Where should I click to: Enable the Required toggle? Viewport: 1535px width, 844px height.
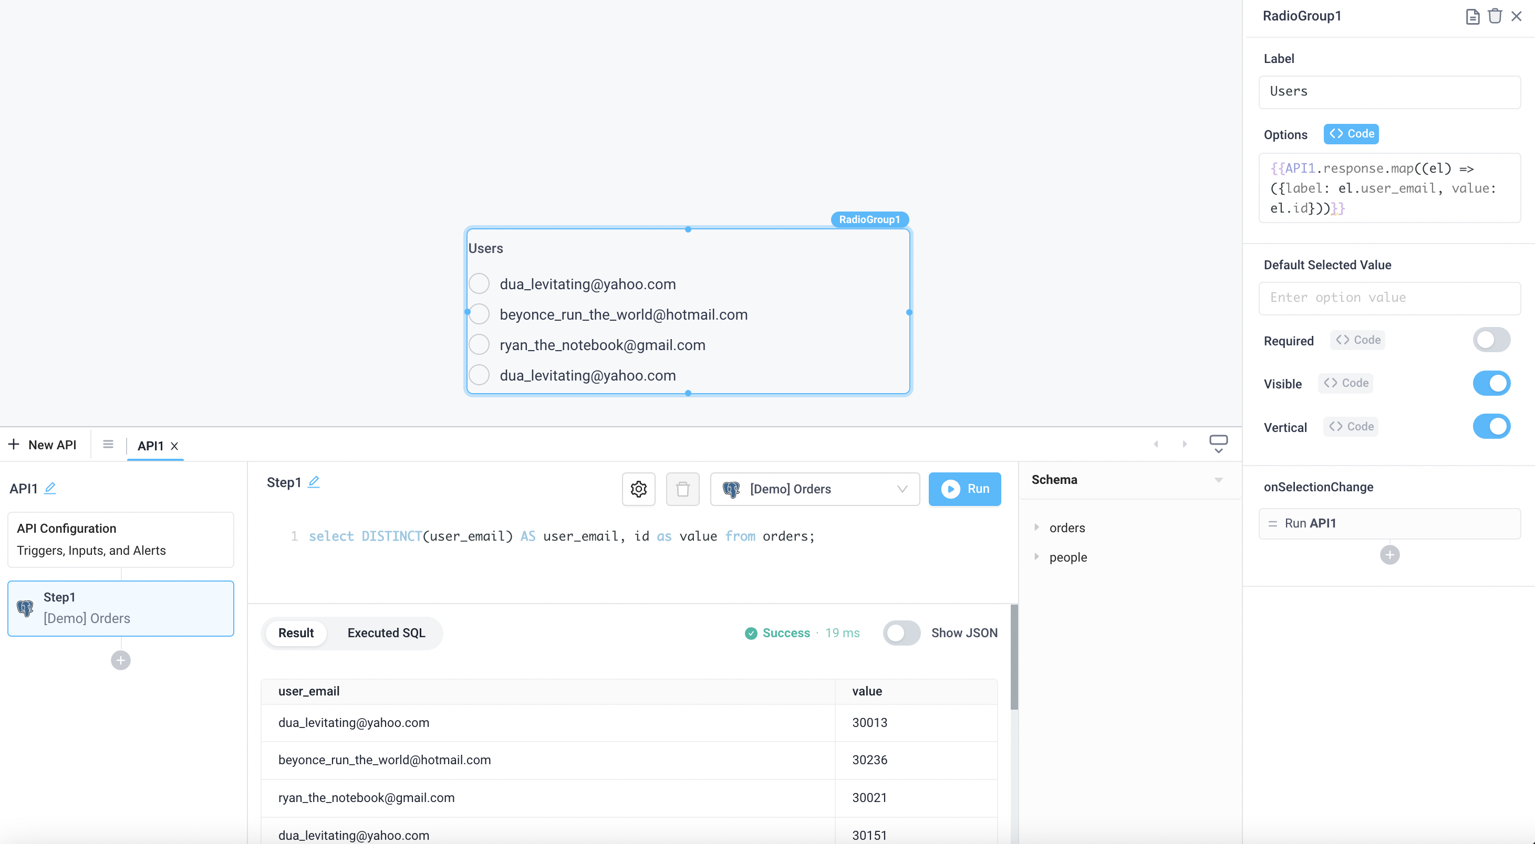1491,339
